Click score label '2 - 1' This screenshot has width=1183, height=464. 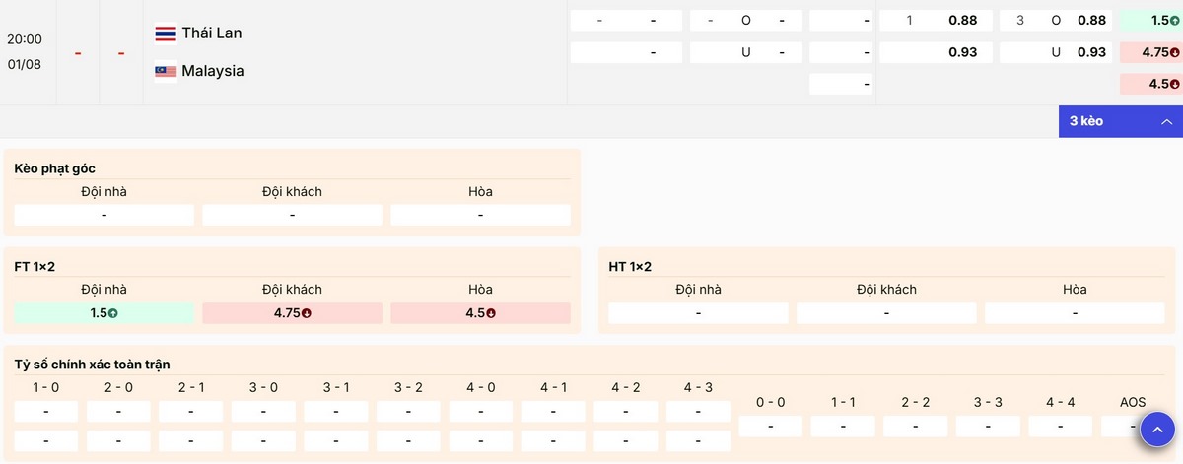click(191, 388)
